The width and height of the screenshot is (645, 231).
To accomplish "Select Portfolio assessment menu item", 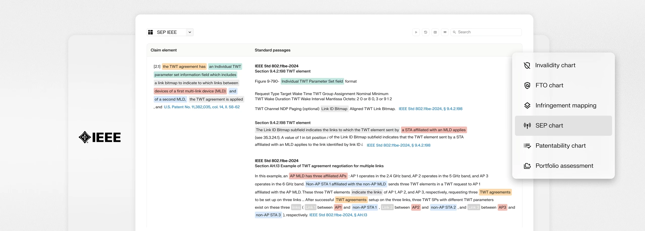I will (x=563, y=166).
